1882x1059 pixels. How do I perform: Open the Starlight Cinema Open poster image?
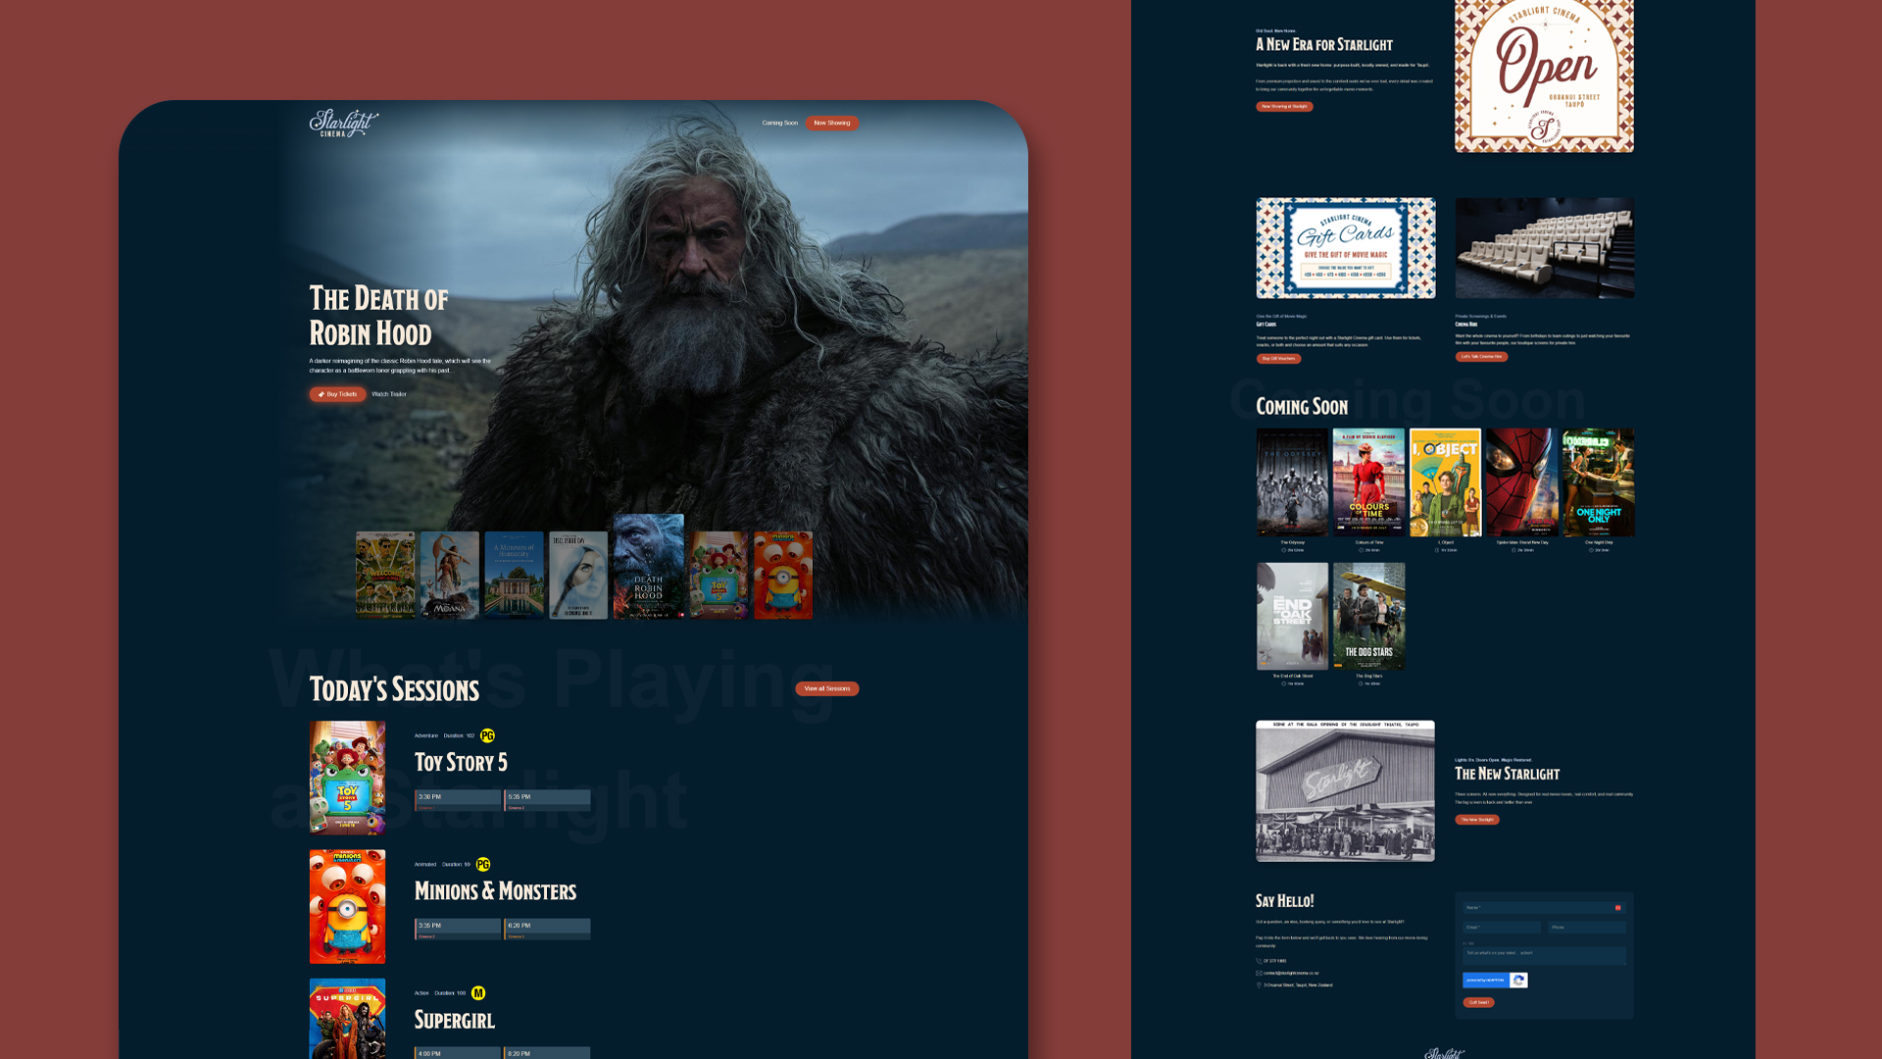(1544, 76)
